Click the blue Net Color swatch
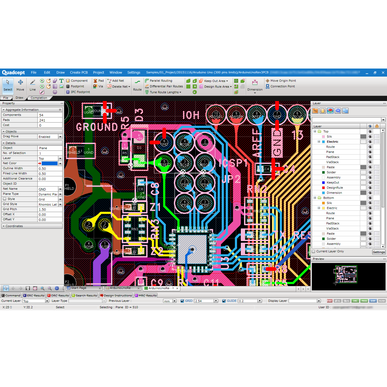 click(49, 163)
